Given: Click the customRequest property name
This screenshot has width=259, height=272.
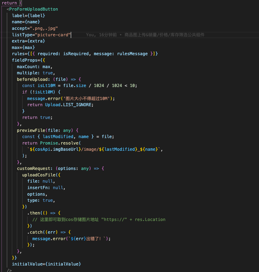Looking at the screenshot, I should (33, 168).
